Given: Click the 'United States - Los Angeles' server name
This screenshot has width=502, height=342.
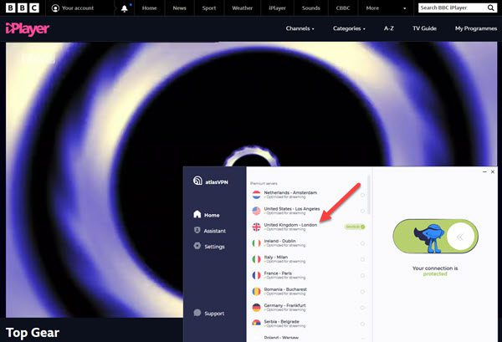Looking at the screenshot, I should click(x=292, y=208).
